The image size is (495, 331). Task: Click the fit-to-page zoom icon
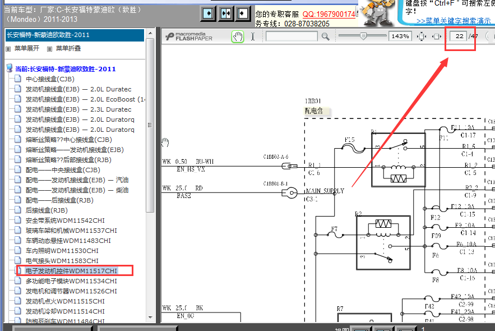[422, 36]
